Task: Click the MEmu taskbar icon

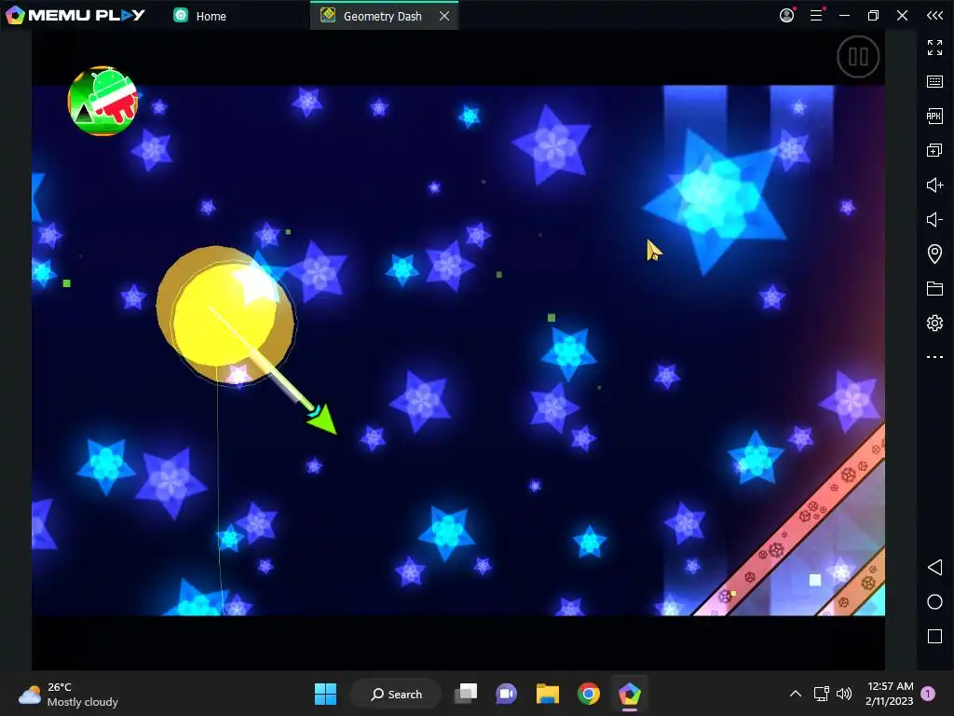Action: click(629, 694)
